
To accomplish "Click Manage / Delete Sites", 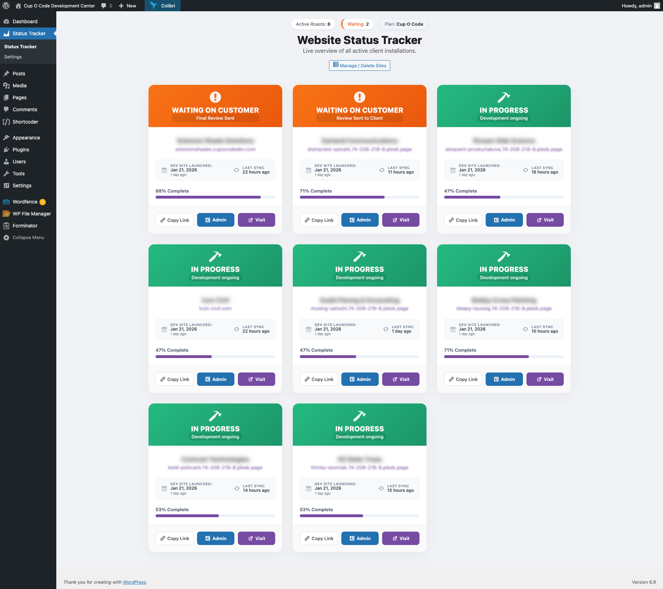I will pos(359,65).
